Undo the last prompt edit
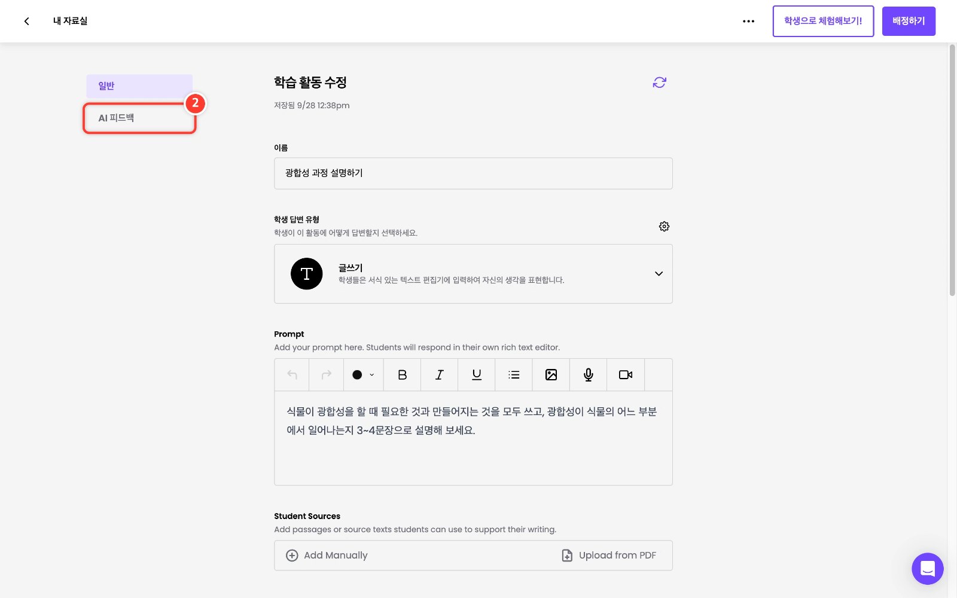Screen dimensions: 957x598 pyautogui.click(x=292, y=374)
